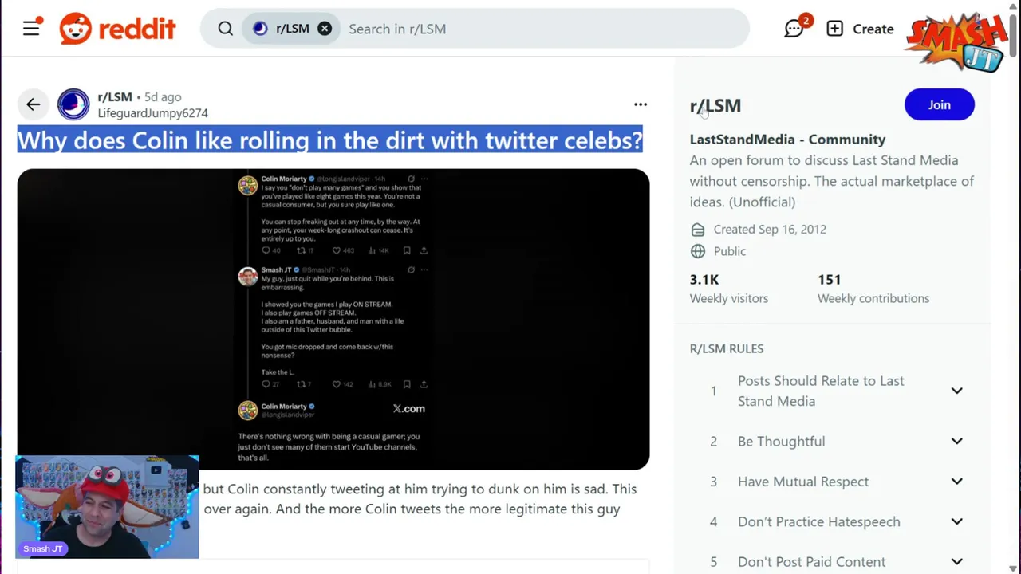Open the chat messages icon
The width and height of the screenshot is (1021, 574).
pyautogui.click(x=794, y=29)
